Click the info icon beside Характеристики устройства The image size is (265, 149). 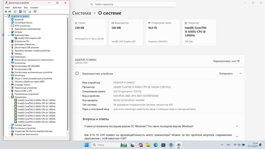point(77,73)
